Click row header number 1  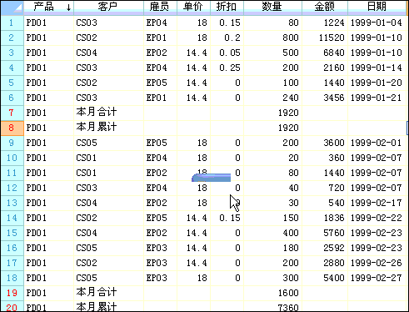pyautogui.click(x=12, y=23)
